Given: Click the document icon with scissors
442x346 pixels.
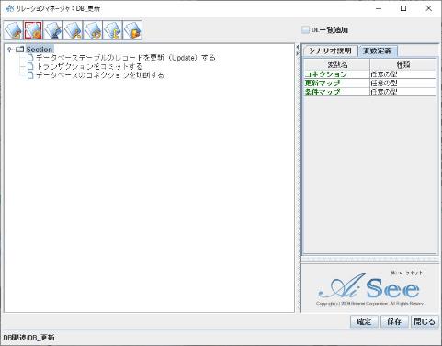Looking at the screenshot, I should (x=73, y=30).
